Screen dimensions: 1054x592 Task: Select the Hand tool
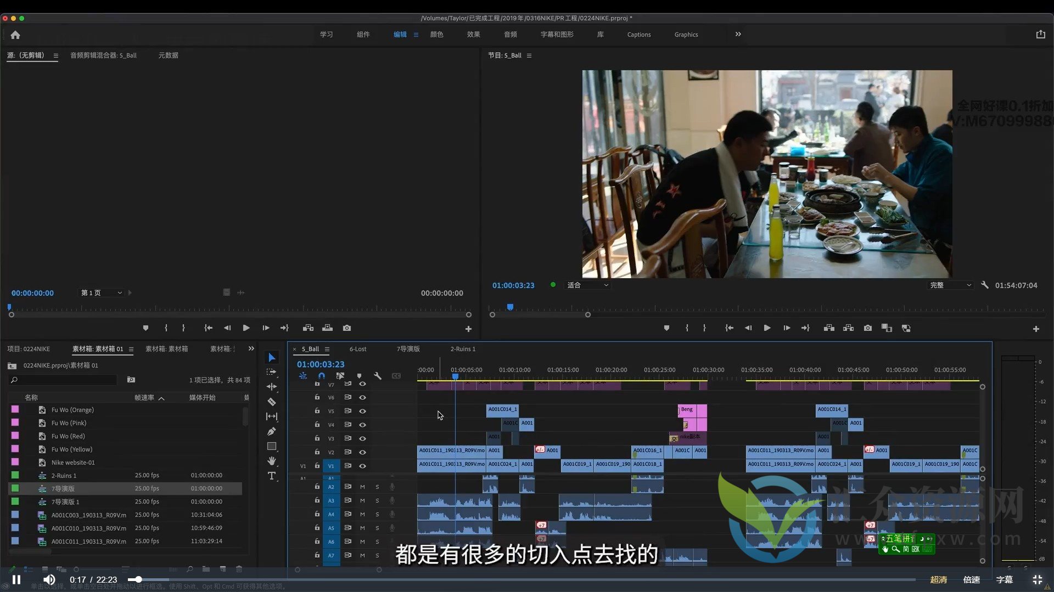[x=272, y=461]
